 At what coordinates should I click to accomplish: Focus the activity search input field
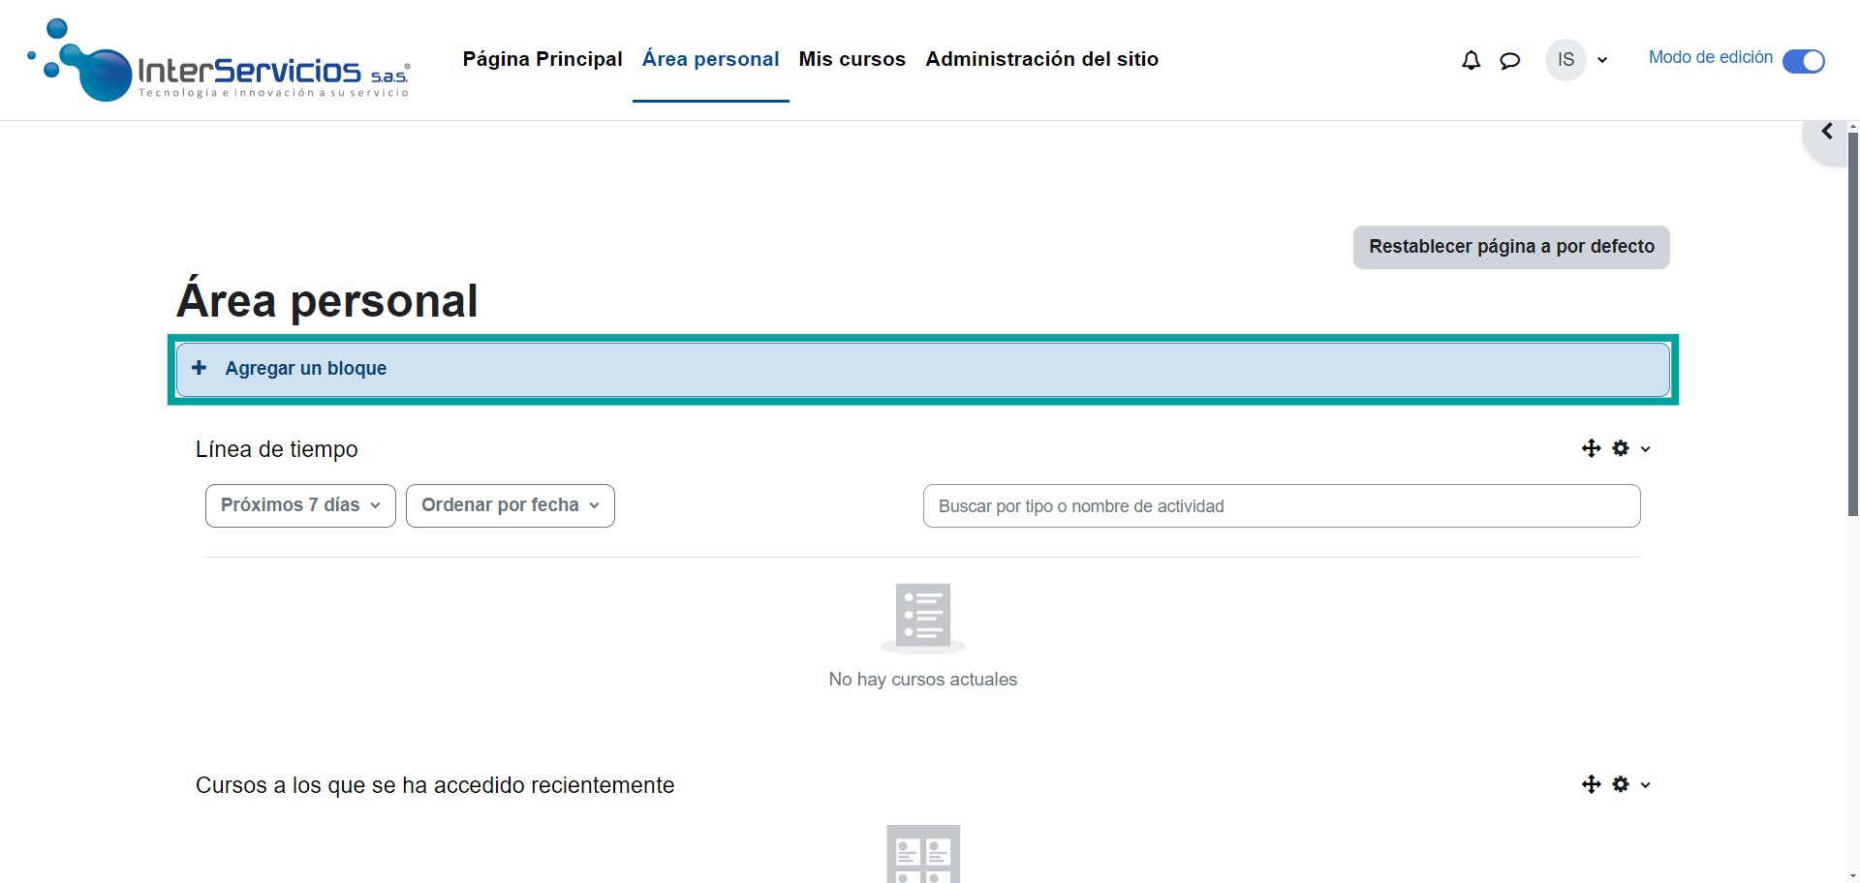pyautogui.click(x=1281, y=506)
